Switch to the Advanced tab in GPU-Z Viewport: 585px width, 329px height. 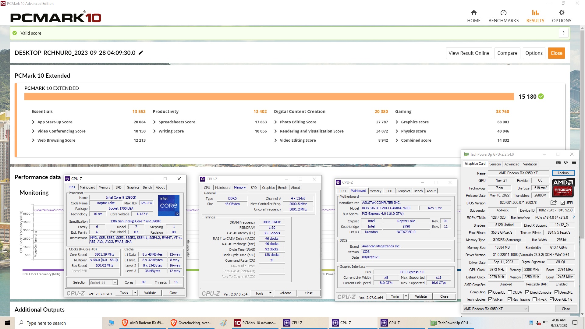(x=512, y=164)
